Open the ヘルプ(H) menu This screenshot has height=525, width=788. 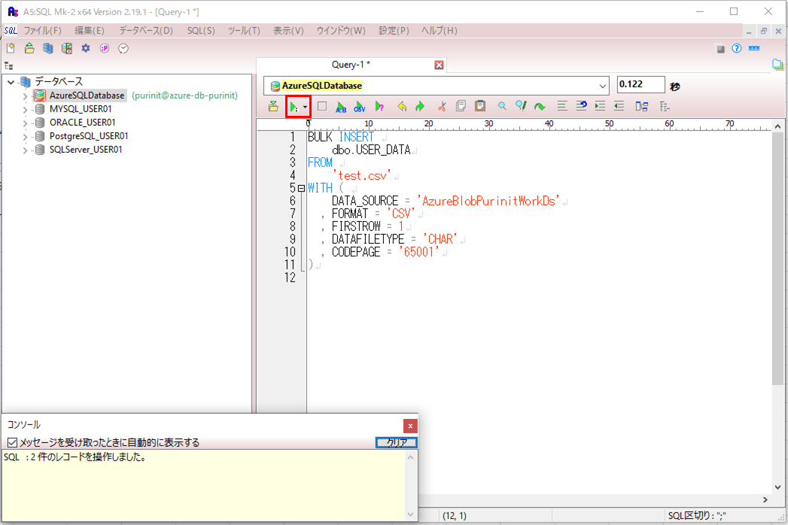(440, 31)
